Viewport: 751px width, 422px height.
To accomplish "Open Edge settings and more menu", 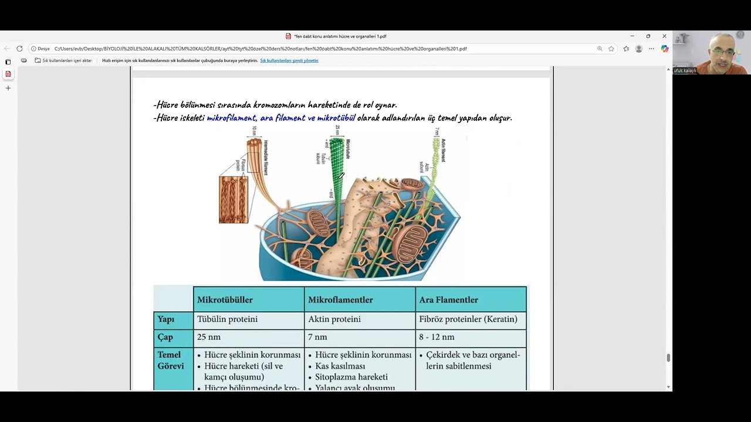I will coord(651,49).
